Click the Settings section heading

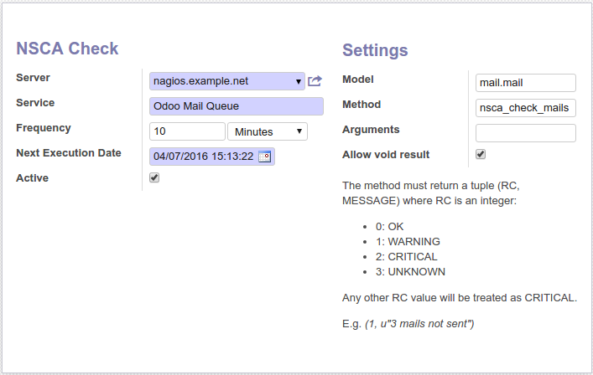coord(375,50)
